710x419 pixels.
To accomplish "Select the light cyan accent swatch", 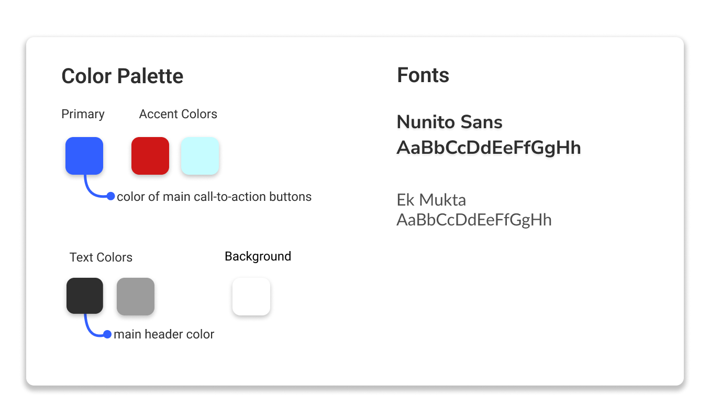I will point(199,156).
